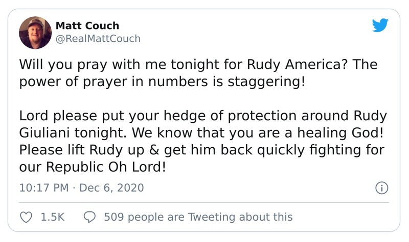This screenshot has width=409, height=242.
Task: Open the @RealMattCouch handle link
Action: click(x=97, y=39)
